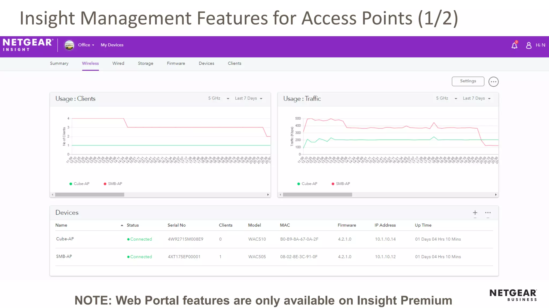Click the Hi N user greeting

[540, 45]
